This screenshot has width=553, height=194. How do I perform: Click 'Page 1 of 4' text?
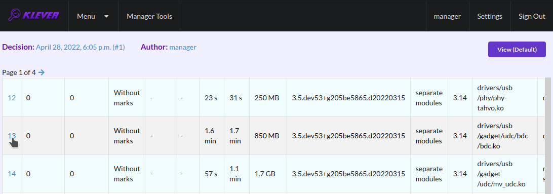coord(19,72)
